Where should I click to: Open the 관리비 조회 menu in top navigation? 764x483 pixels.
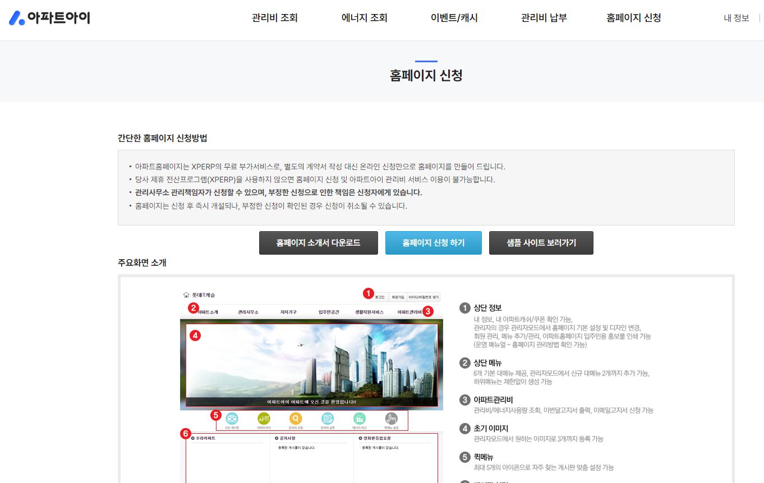pos(274,17)
